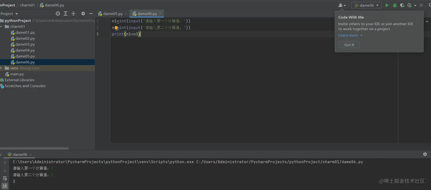Click the orange intention bulb on line 2
Viewport: 431px width, 190px height.
coord(116,28)
